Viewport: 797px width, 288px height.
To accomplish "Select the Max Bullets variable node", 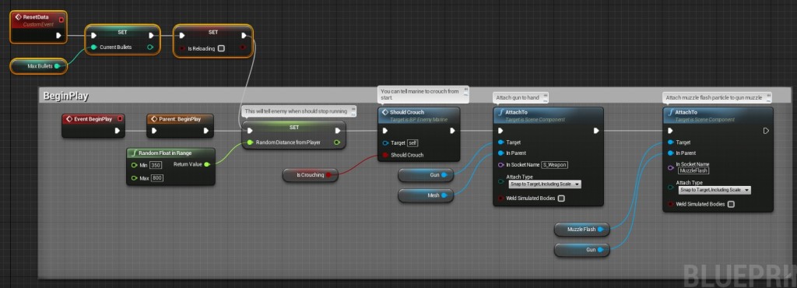I will click(x=39, y=66).
